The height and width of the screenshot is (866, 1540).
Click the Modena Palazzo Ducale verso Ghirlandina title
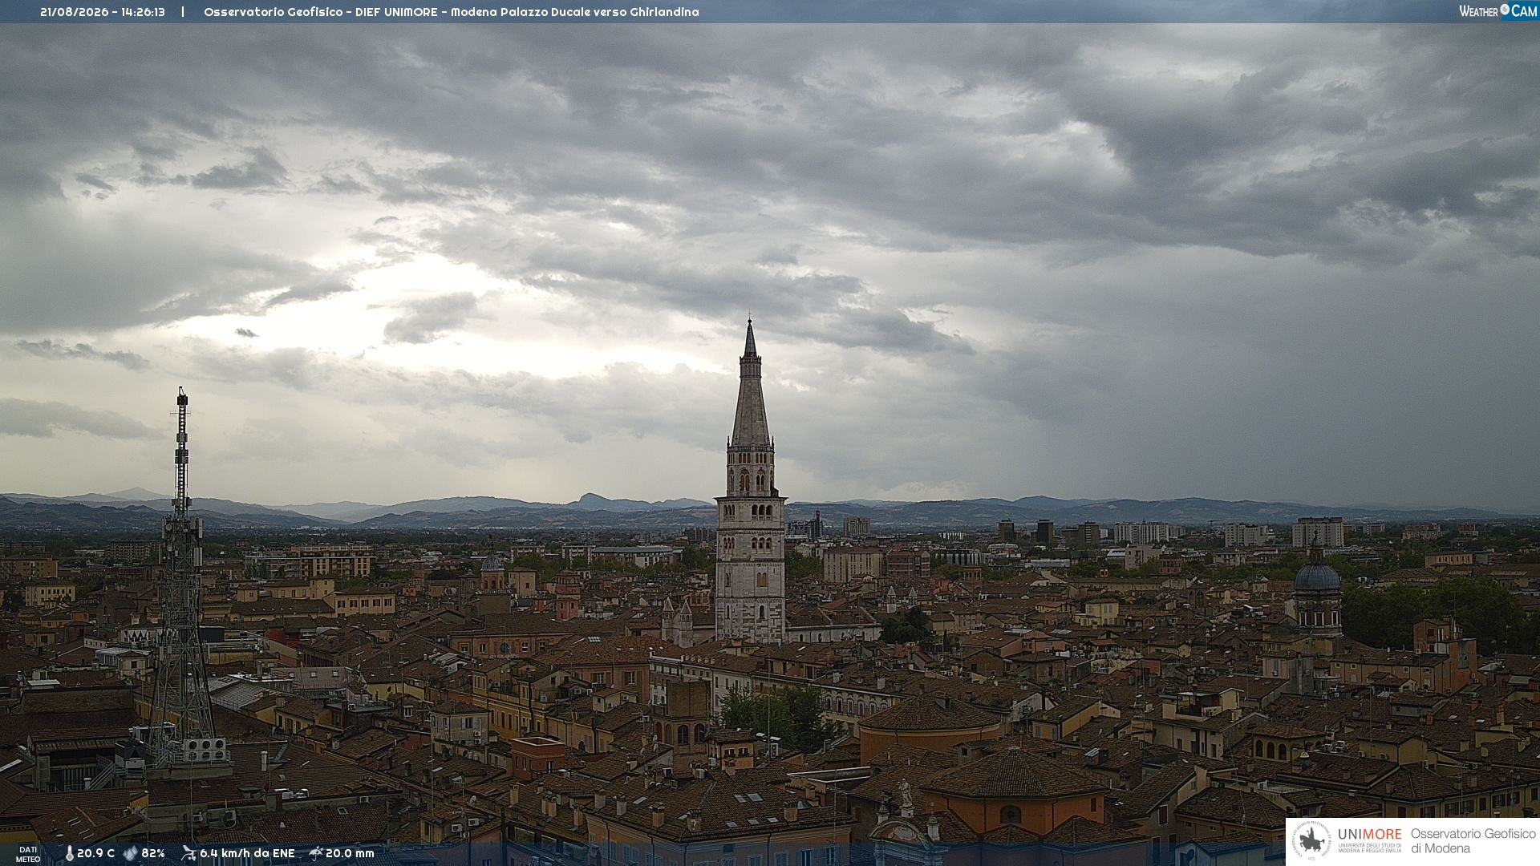coord(575,12)
